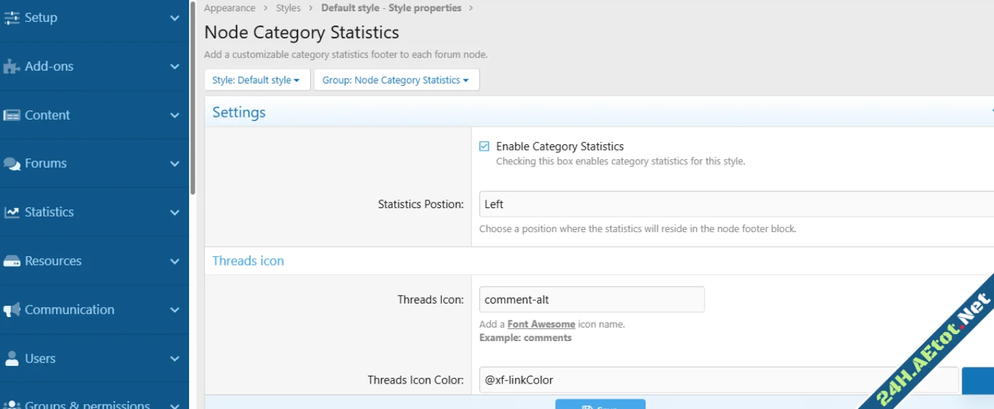Screen dimensions: 994x409
Task: Click the Statistics chart icon
Action: [12, 212]
